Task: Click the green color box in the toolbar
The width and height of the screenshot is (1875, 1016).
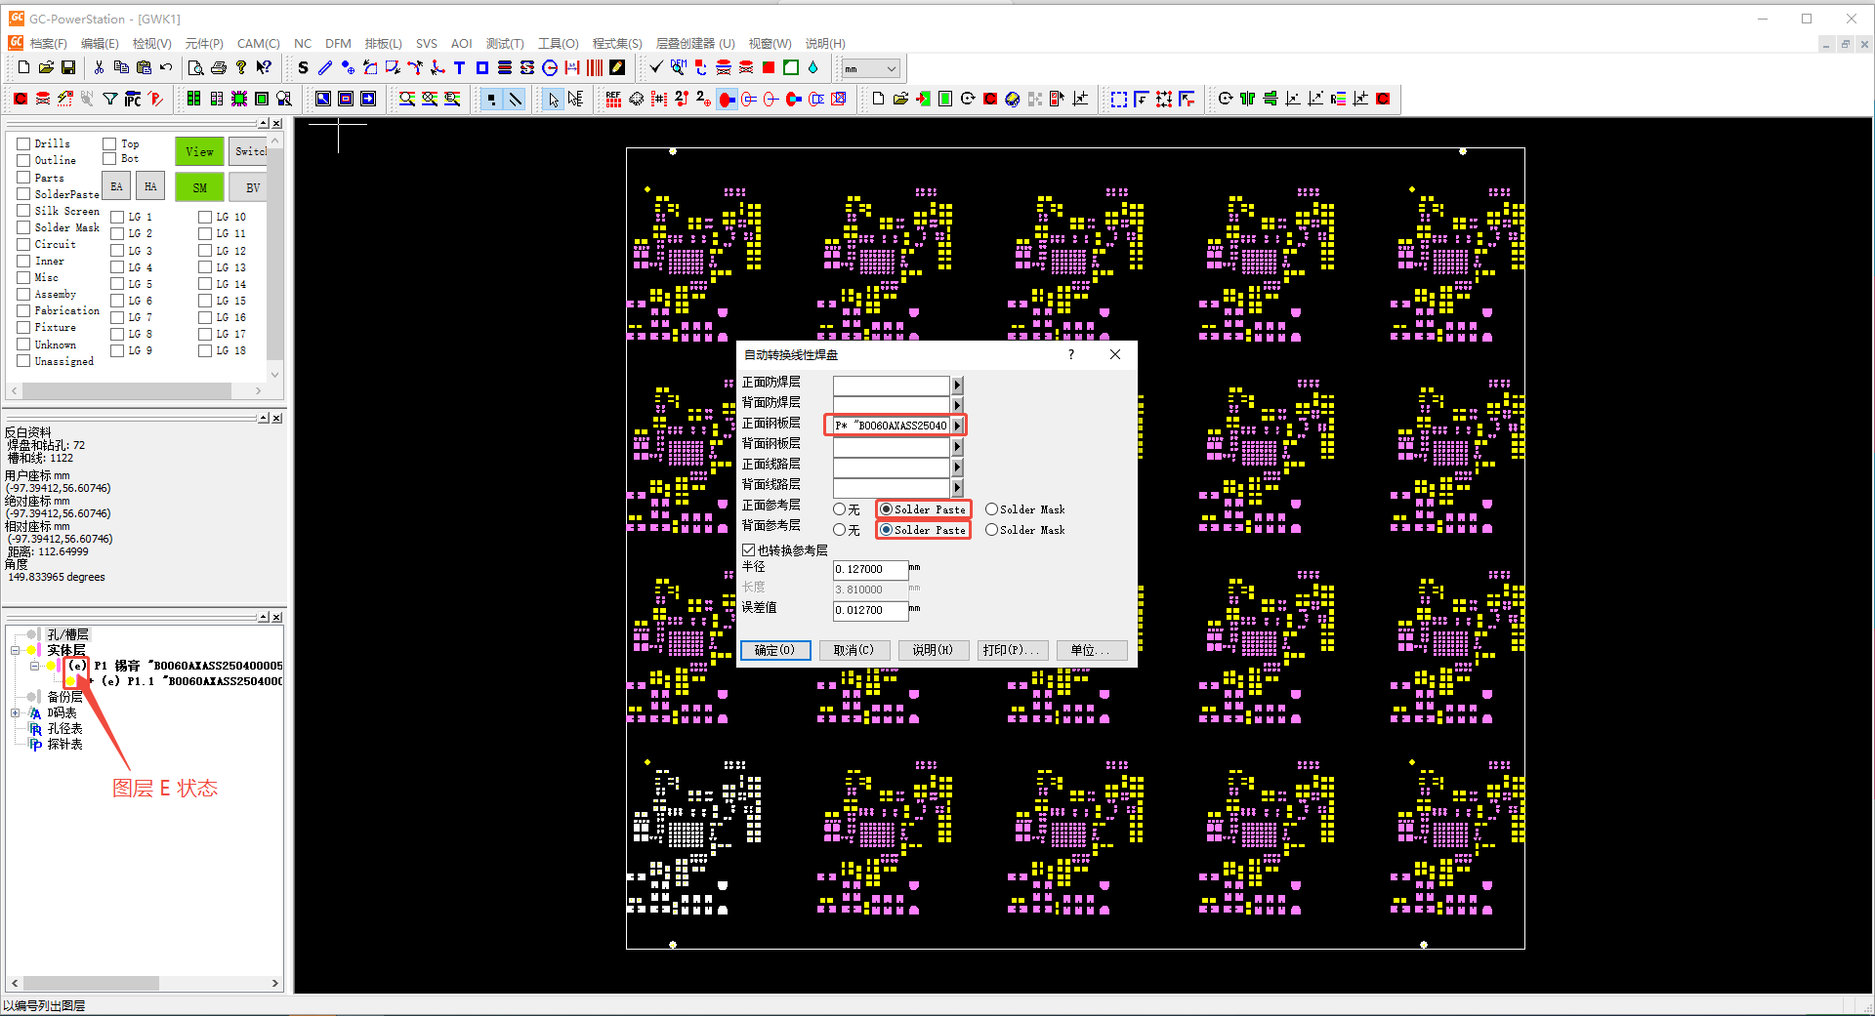Action: coord(791,67)
